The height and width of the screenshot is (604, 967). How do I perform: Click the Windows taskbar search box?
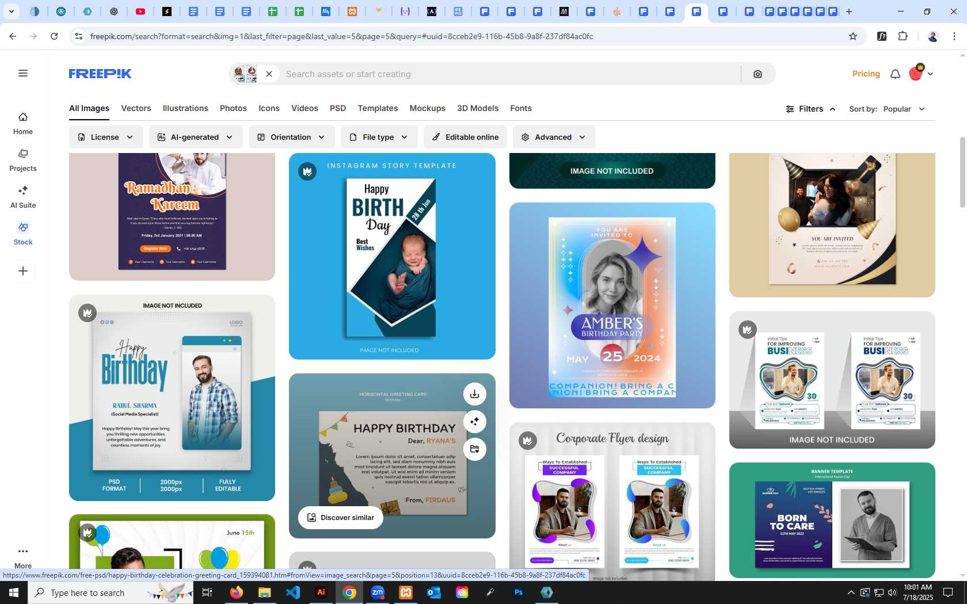click(x=111, y=592)
